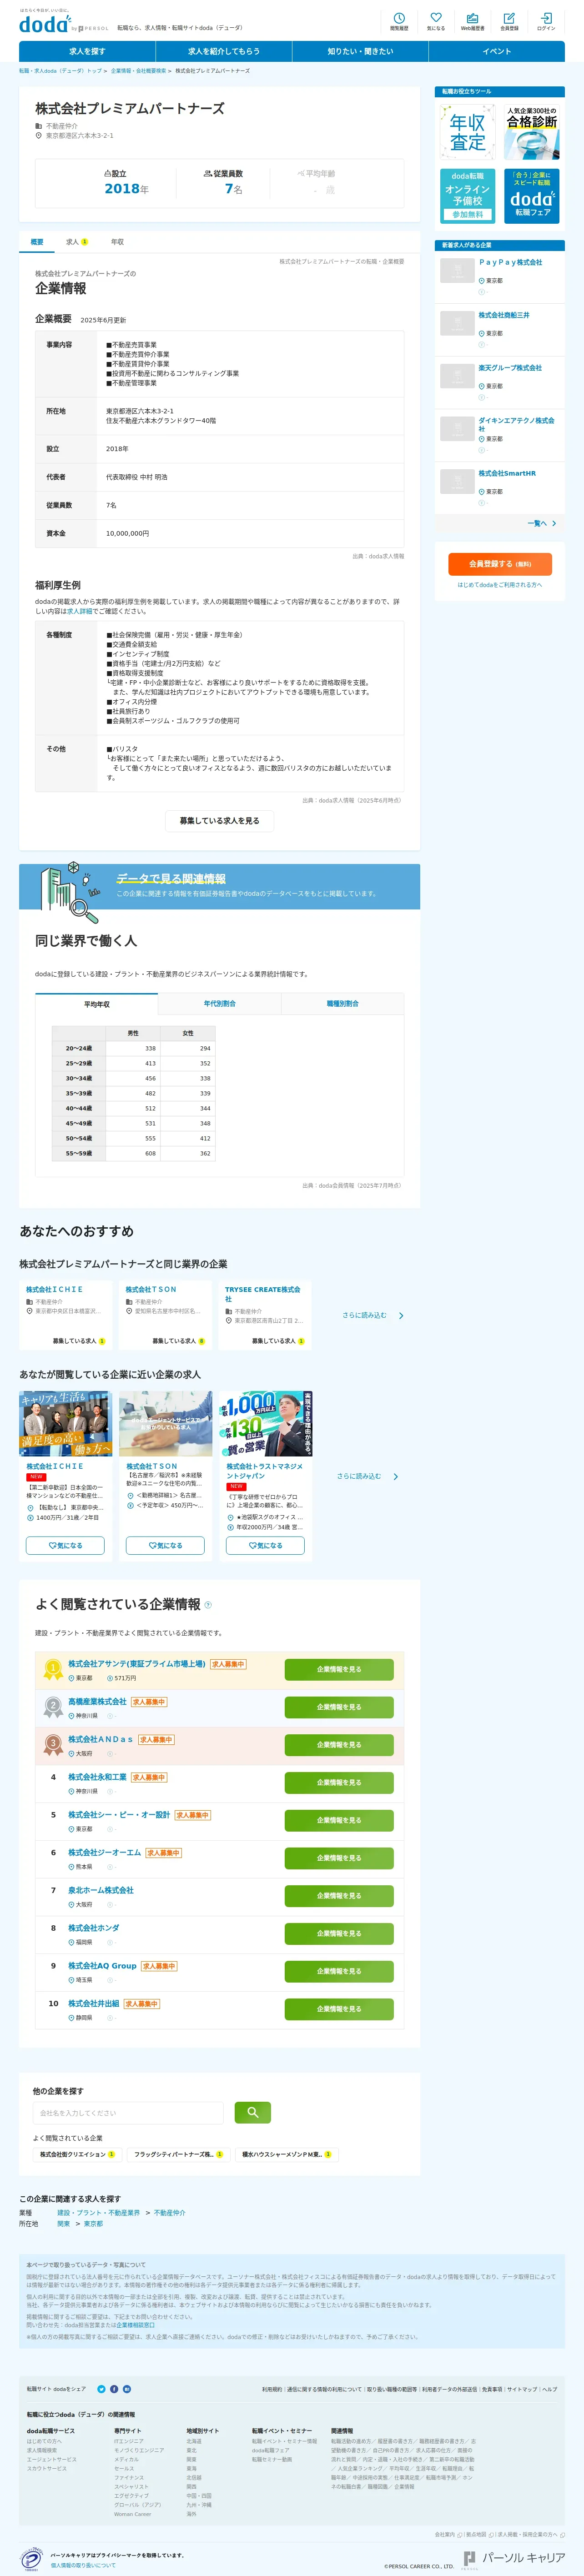The image size is (584, 2576).
Task: Go to doda home via the logo
Action: tap(46, 24)
